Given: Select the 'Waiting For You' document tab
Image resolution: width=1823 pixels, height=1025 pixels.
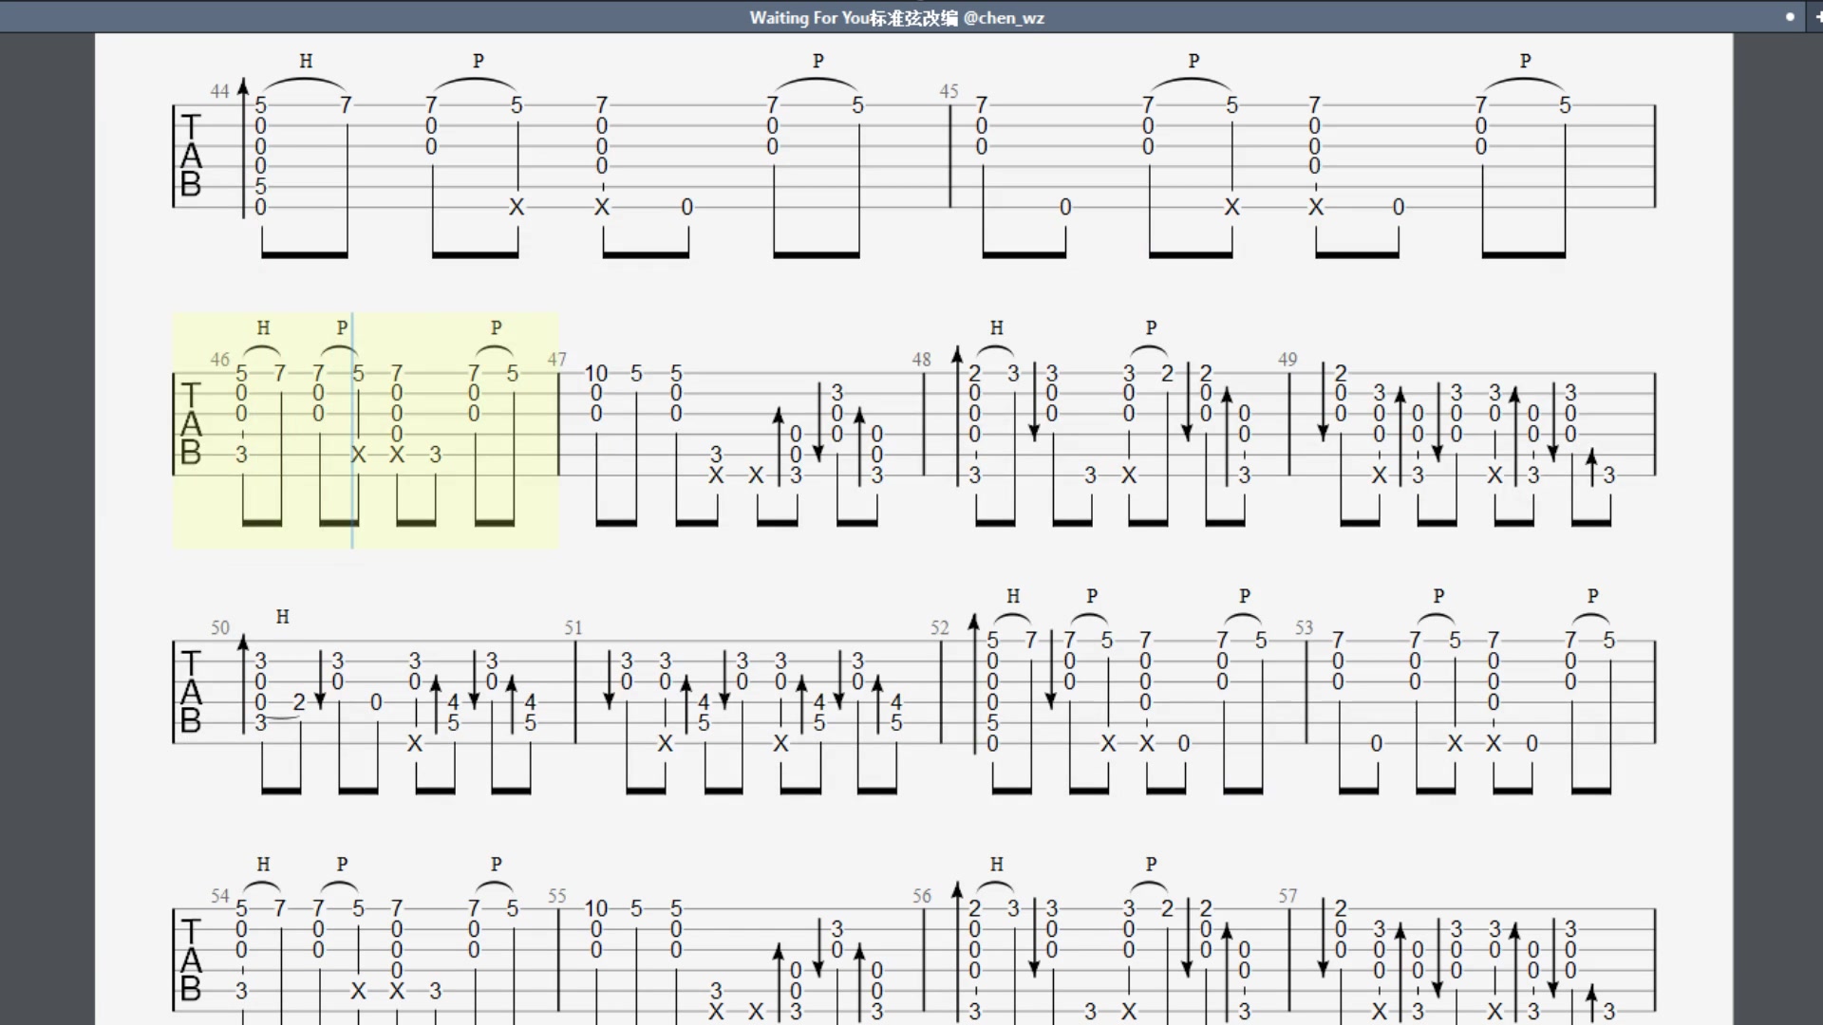Looking at the screenshot, I should 896,17.
